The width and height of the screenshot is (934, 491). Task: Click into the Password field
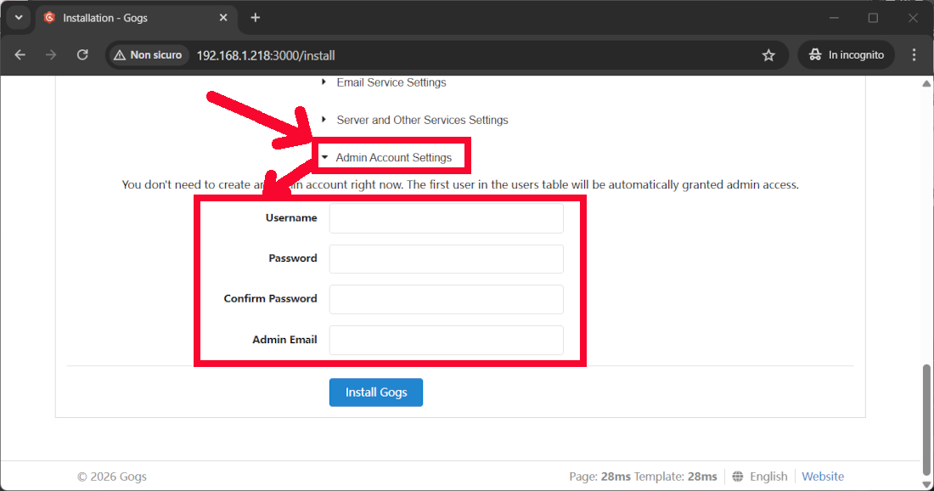[x=446, y=259]
